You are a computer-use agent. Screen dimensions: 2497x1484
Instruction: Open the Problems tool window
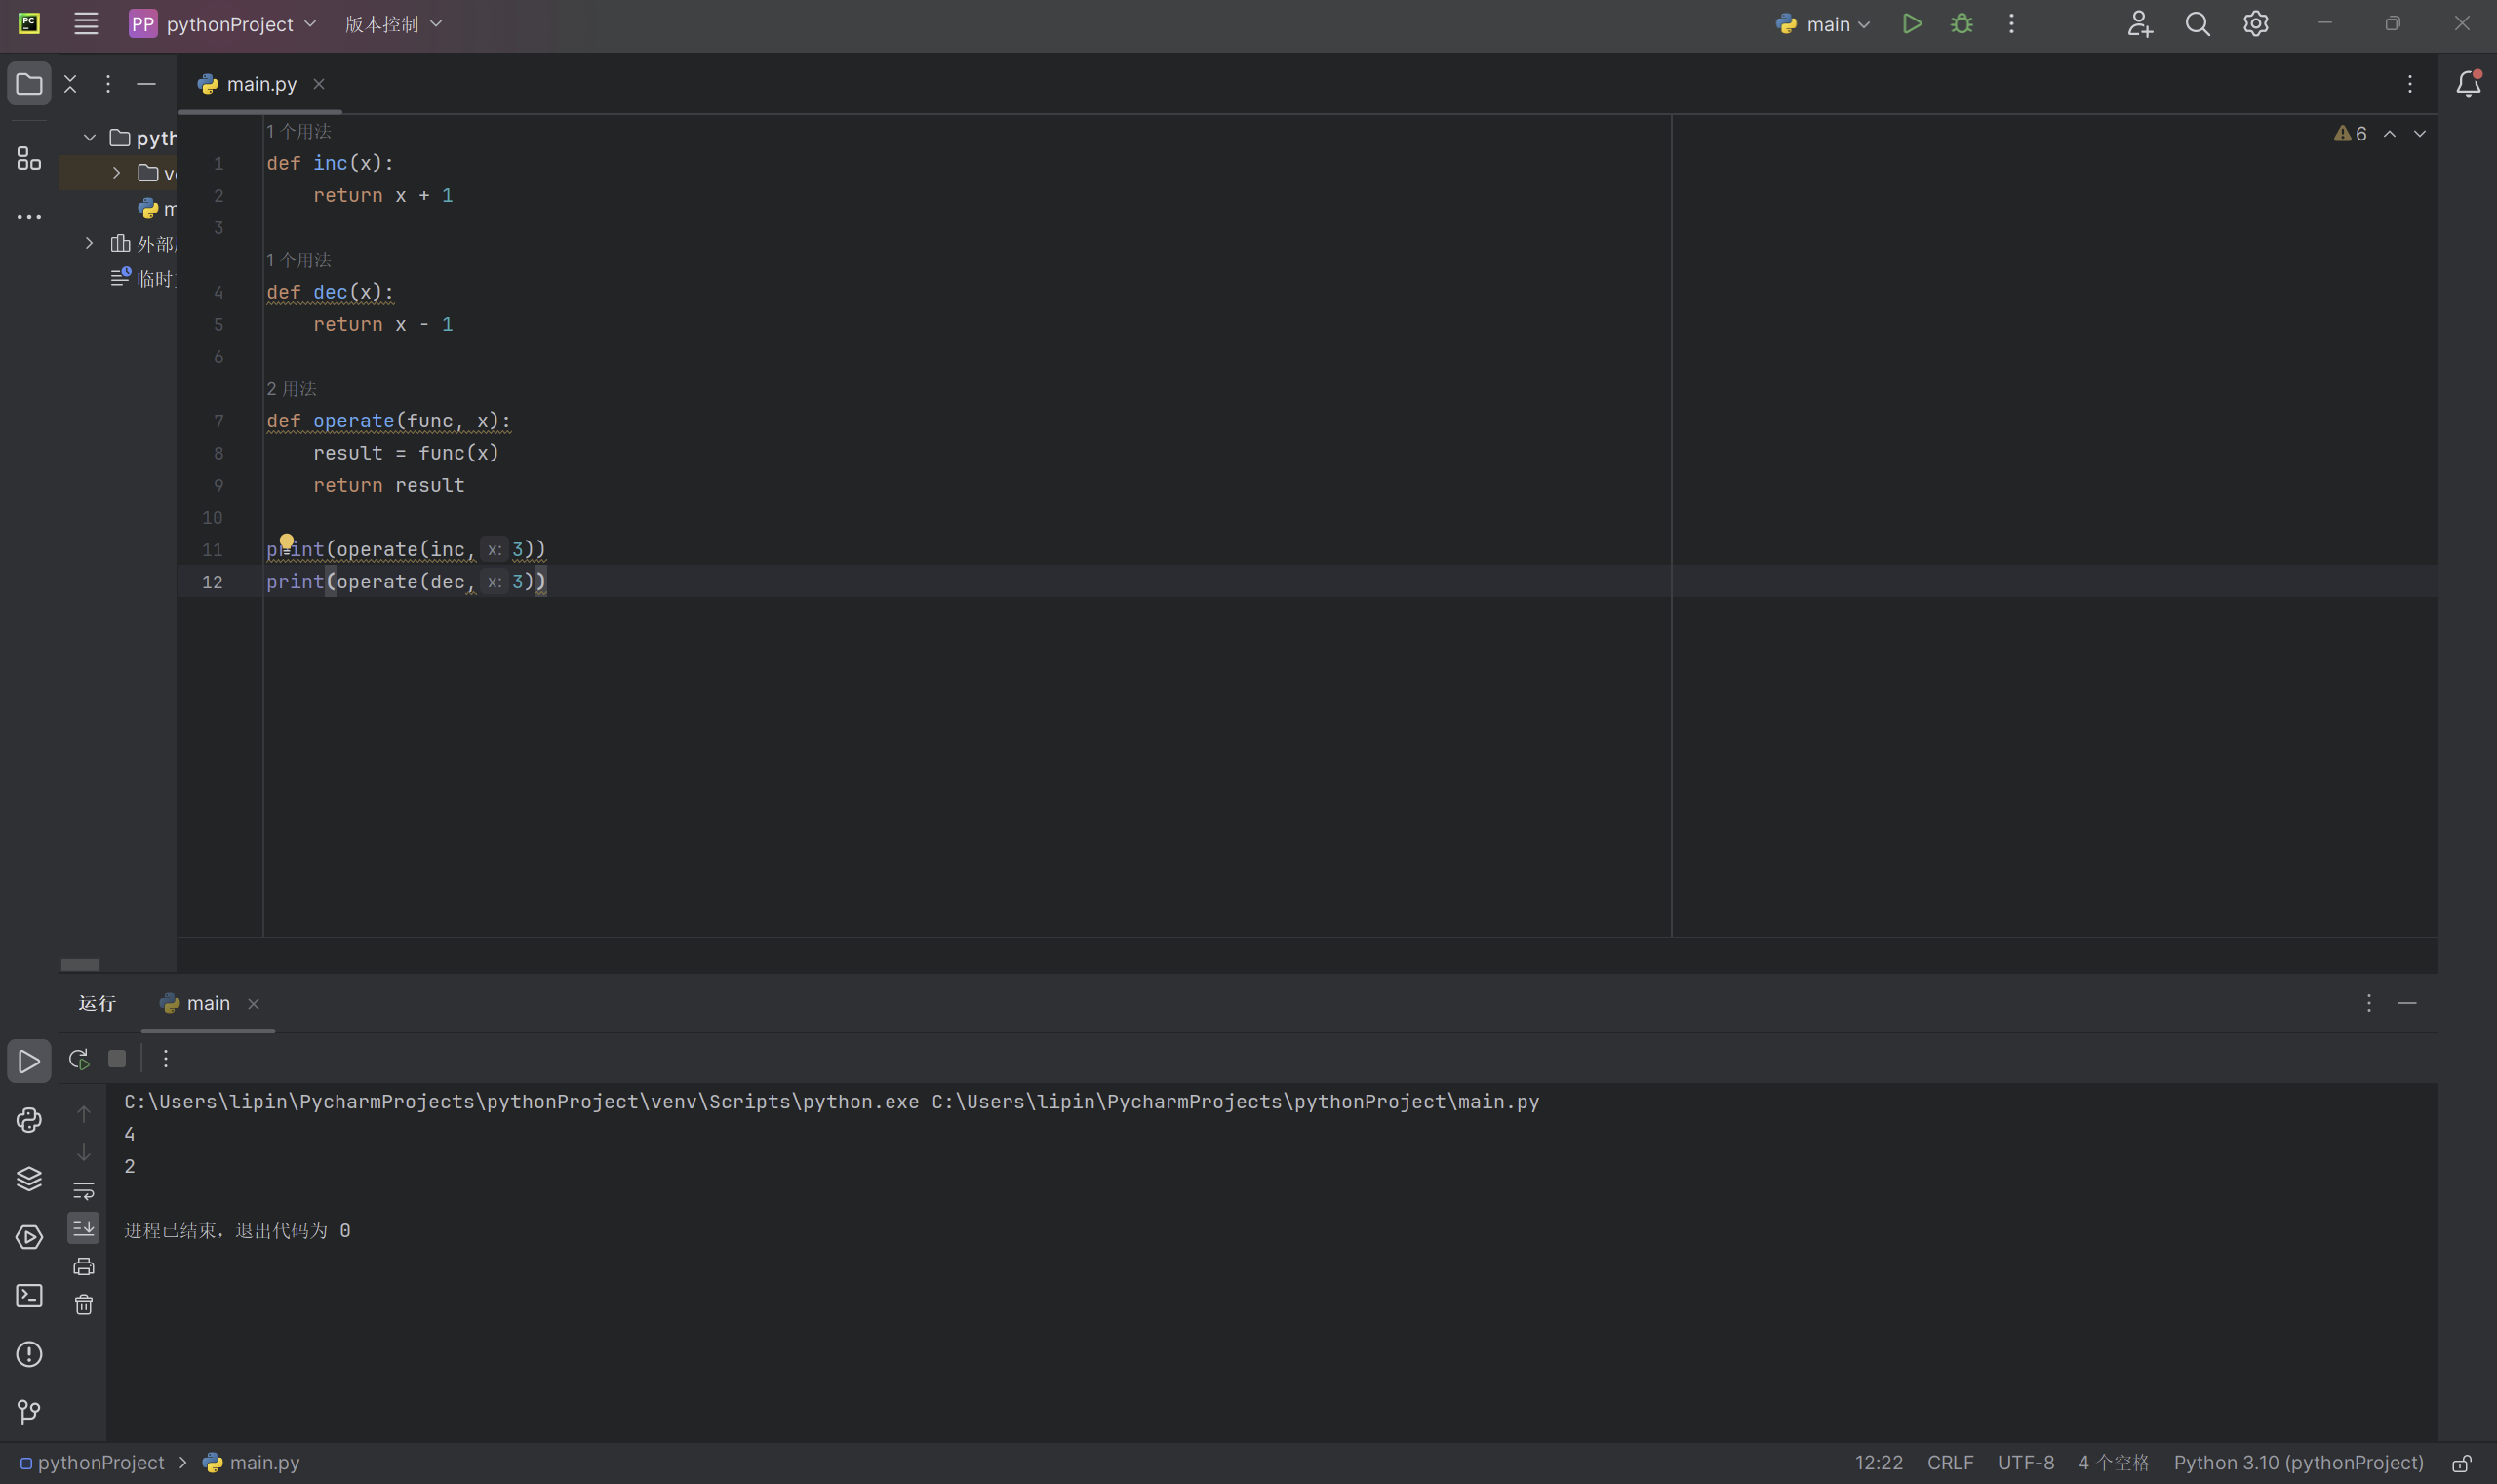tap(29, 1354)
